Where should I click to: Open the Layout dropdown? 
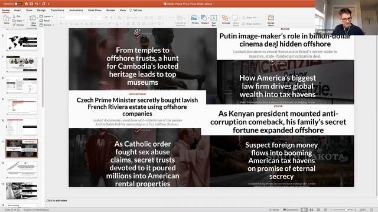click(46, 16)
